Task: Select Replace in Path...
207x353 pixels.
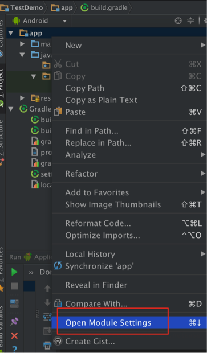Action: coord(129,143)
